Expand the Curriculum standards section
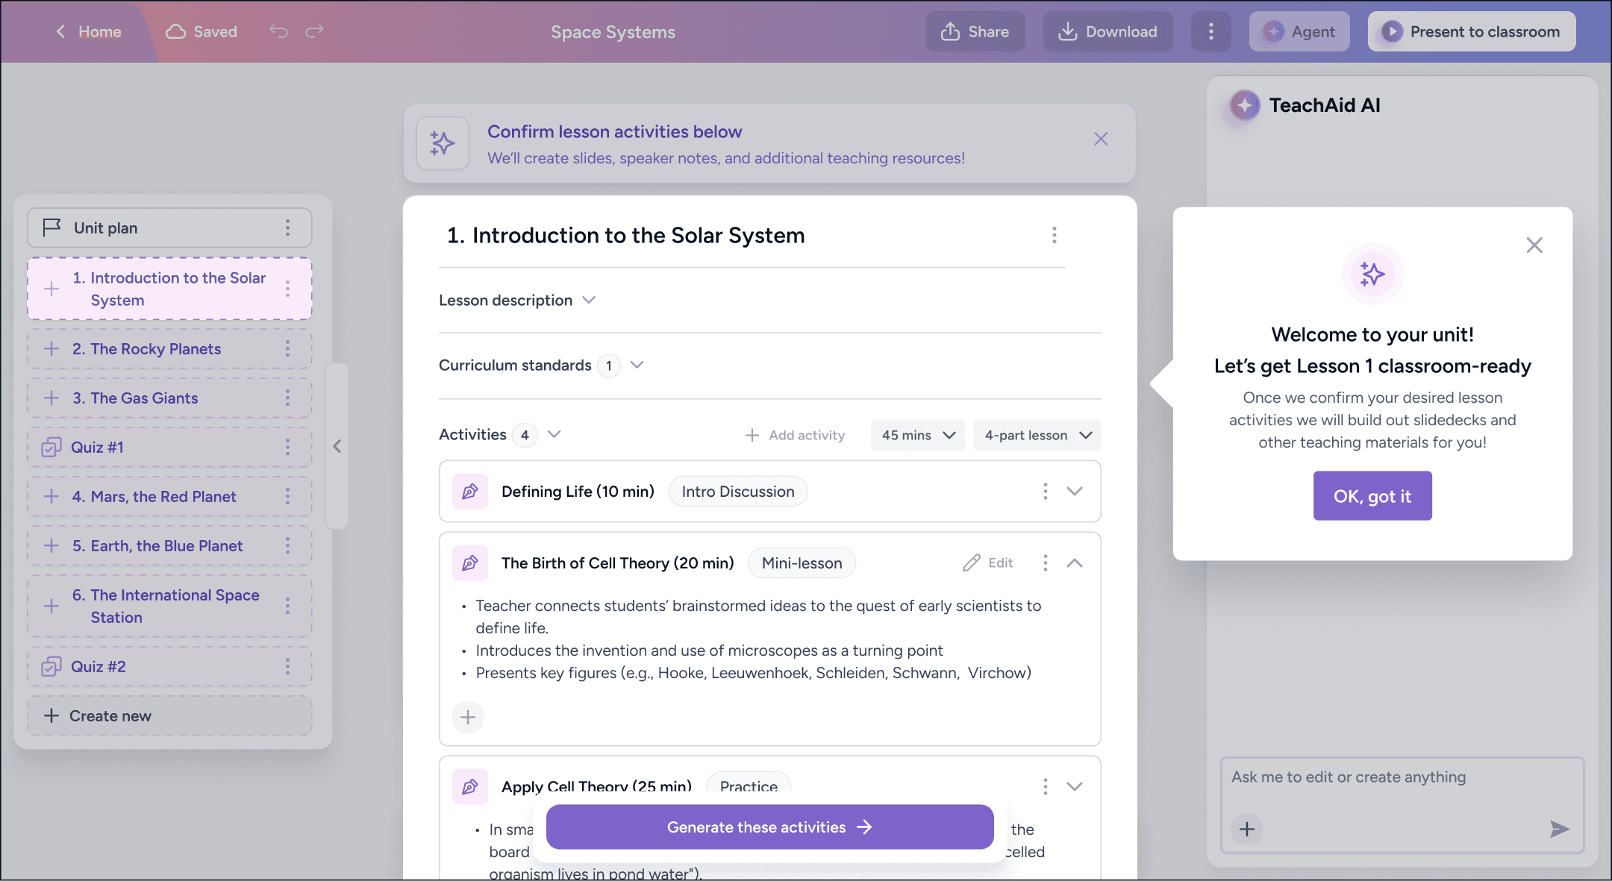 pyautogui.click(x=637, y=366)
